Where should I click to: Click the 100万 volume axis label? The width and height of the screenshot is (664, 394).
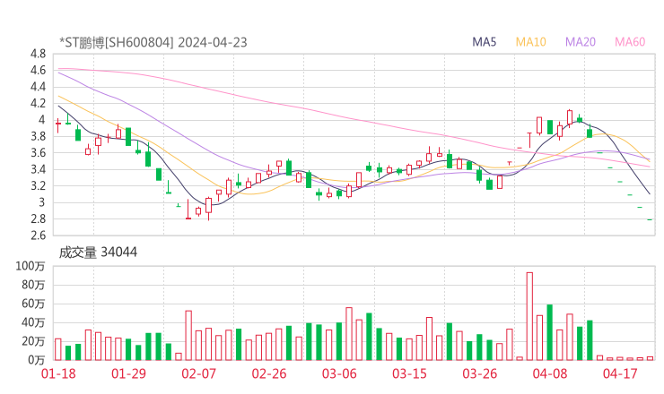tap(31, 266)
